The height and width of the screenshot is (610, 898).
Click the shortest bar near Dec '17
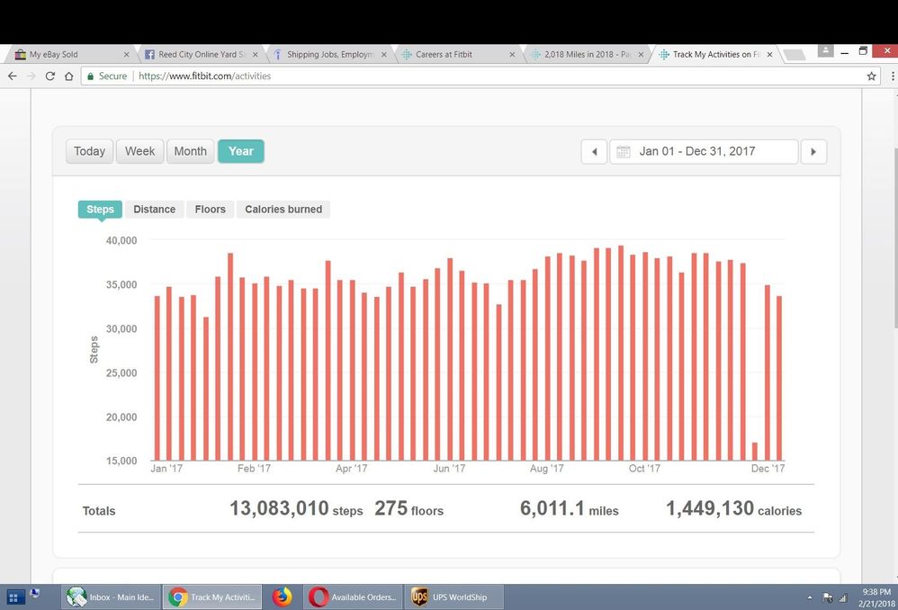[x=755, y=452]
